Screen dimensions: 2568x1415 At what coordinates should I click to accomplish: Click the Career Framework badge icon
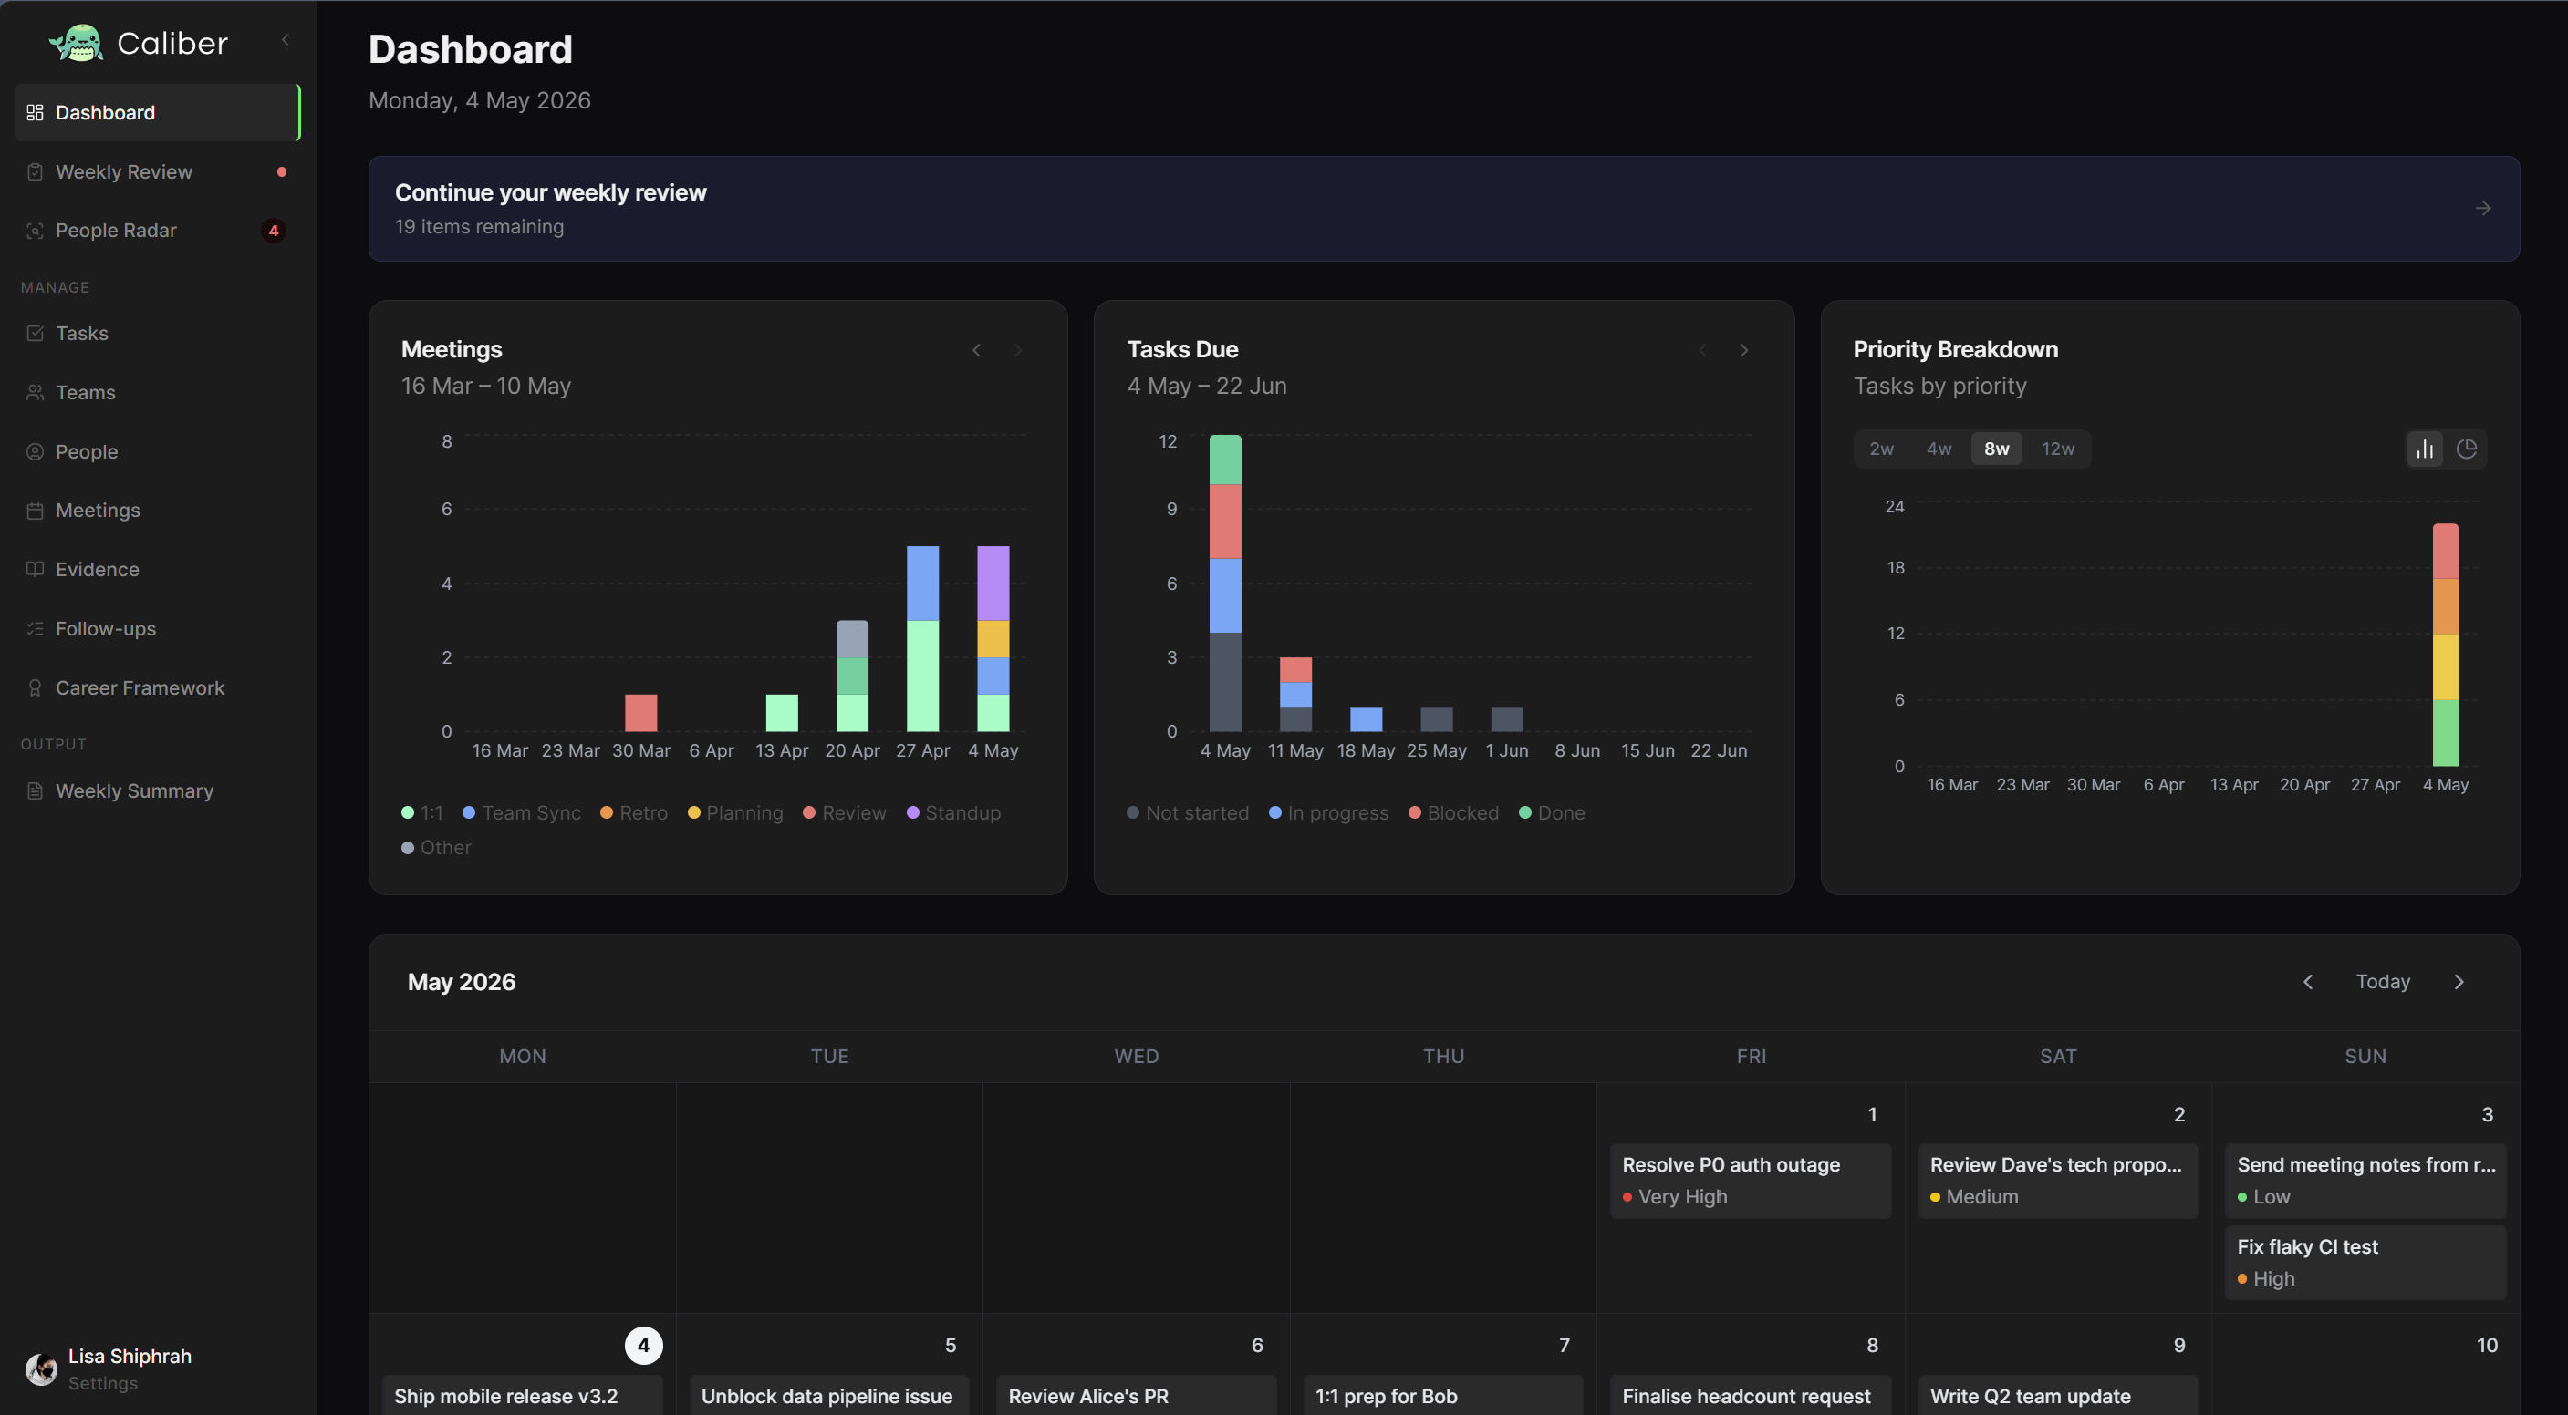[35, 687]
